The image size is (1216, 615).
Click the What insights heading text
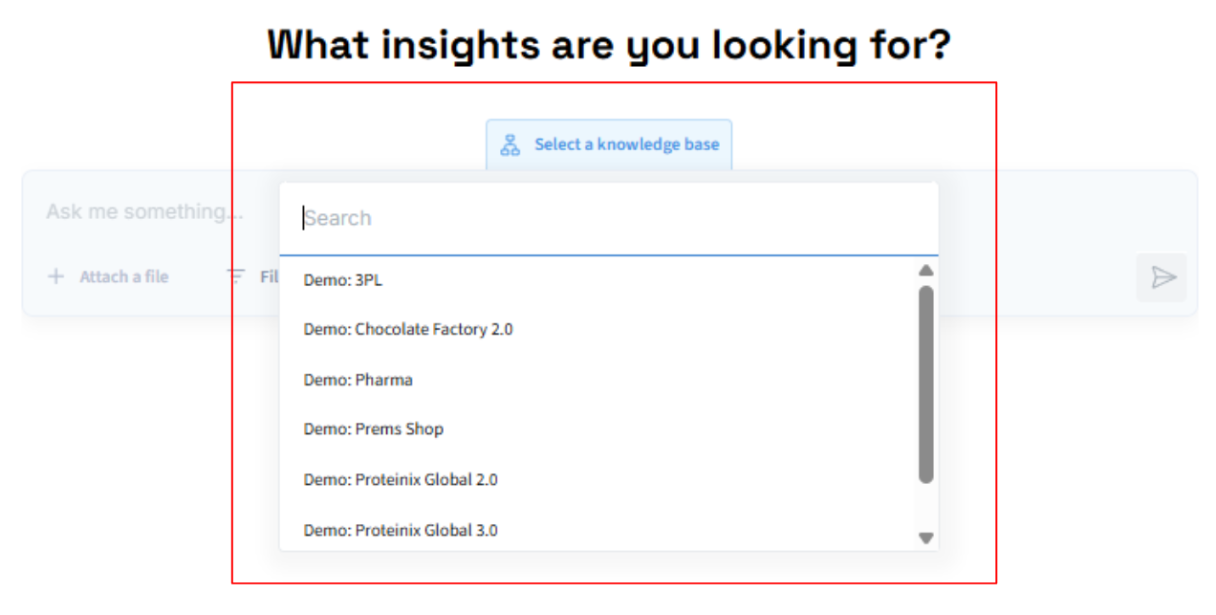pyautogui.click(x=608, y=45)
